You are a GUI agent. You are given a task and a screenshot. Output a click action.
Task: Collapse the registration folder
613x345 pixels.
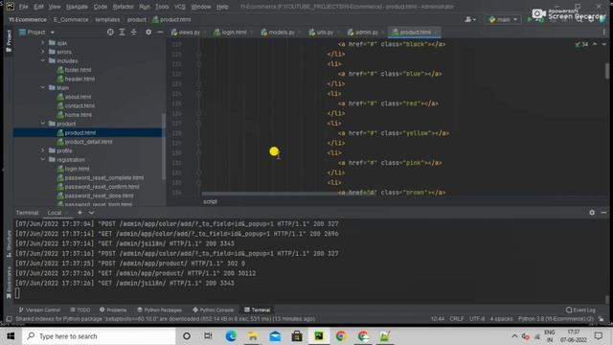[x=43, y=160]
